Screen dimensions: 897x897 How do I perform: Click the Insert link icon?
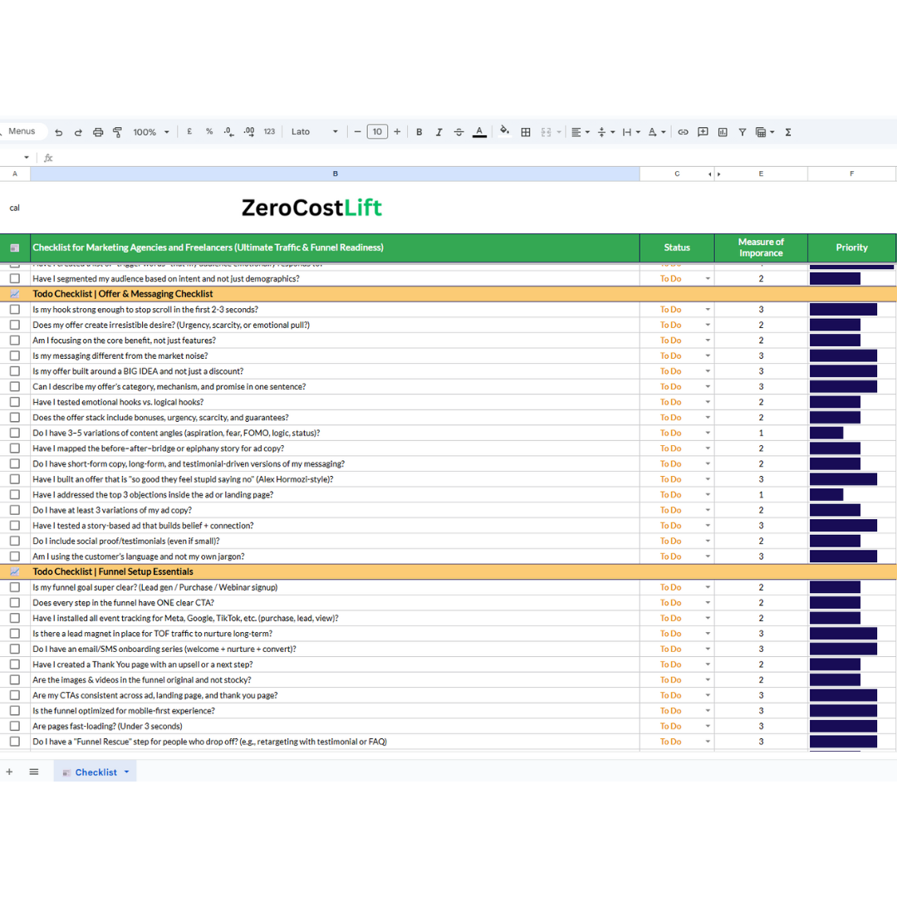pyautogui.click(x=683, y=132)
